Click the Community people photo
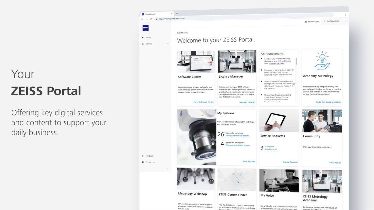This screenshot has height=210, width=374. [322, 121]
